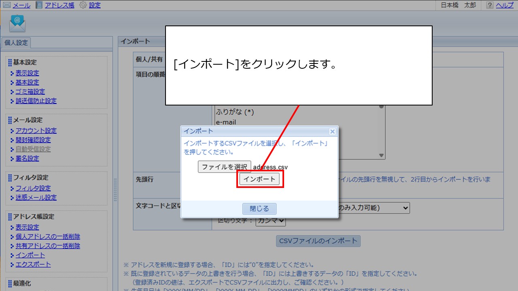Open the 文字コード dropdown ending in のみ入力可能)
Screen dimensions: 518x291
coord(374,208)
